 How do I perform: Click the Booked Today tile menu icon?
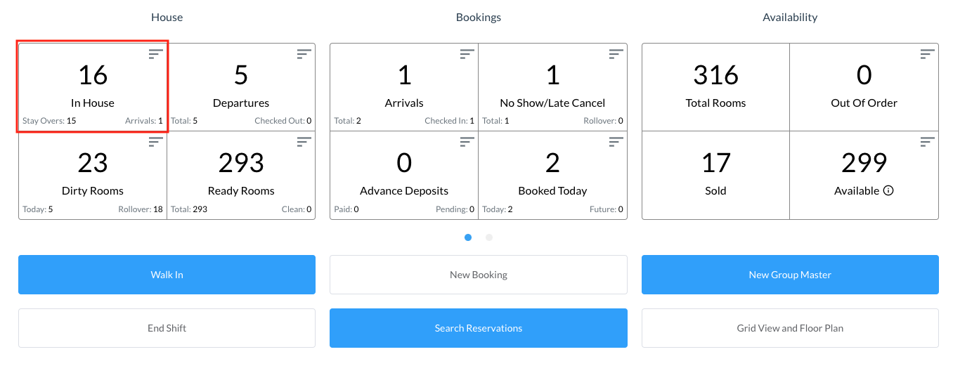point(616,142)
